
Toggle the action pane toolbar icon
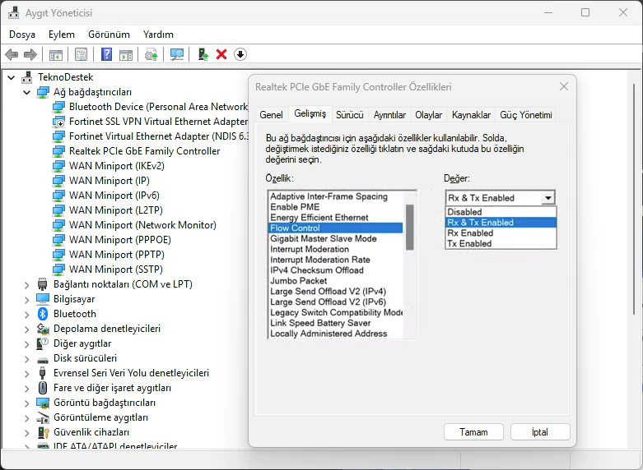(126, 54)
